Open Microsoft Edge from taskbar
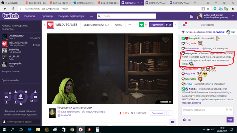Image resolution: width=237 pixels, height=133 pixels. coord(30,129)
